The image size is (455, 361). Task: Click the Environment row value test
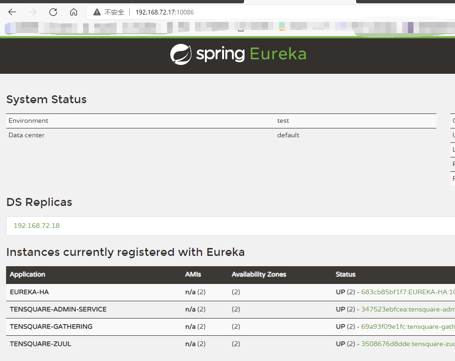[283, 120]
